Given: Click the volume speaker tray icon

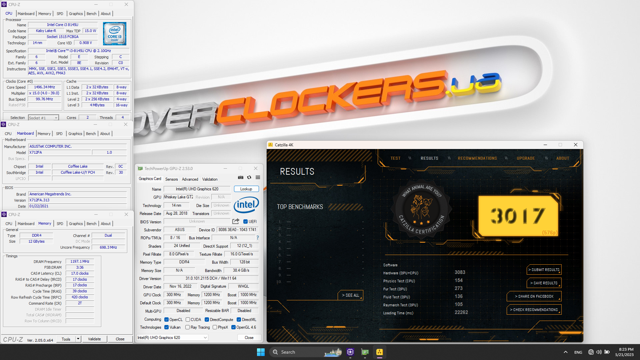Looking at the screenshot, I should pos(599,352).
